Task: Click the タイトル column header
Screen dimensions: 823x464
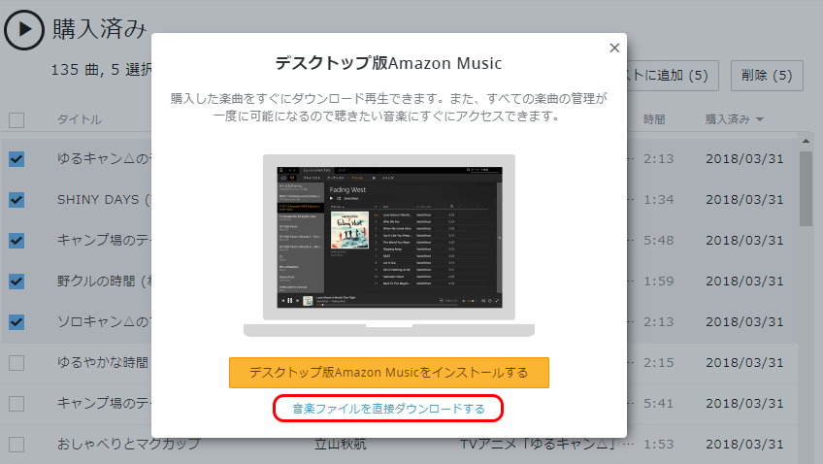Action: click(x=80, y=119)
